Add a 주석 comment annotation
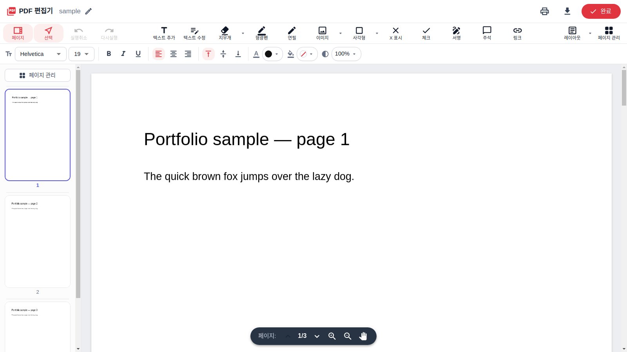 click(x=487, y=33)
